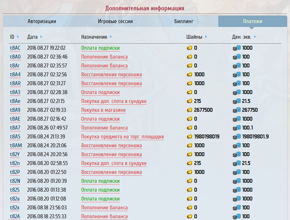This screenshot has height=220, width=290.
Task: Sort by the Дата column arrow
Action: [42, 37]
